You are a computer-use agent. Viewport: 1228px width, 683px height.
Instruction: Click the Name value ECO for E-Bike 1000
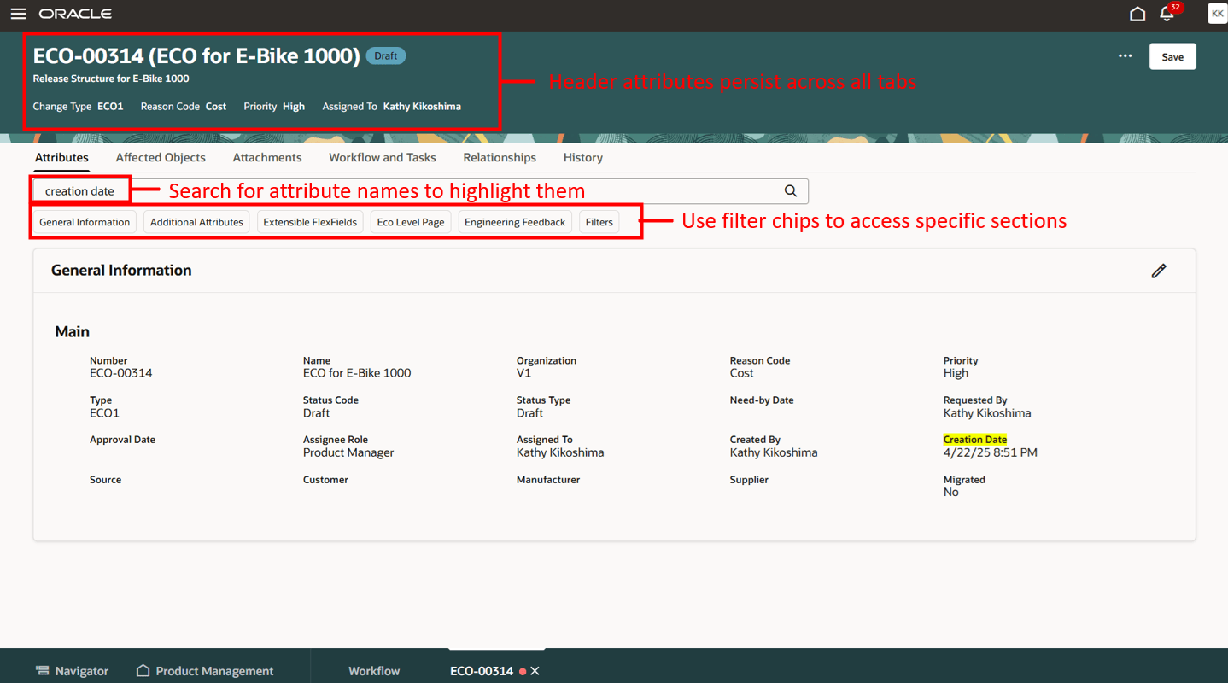[x=357, y=373]
